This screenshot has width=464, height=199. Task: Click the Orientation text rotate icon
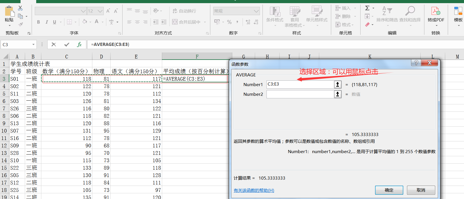156,11
